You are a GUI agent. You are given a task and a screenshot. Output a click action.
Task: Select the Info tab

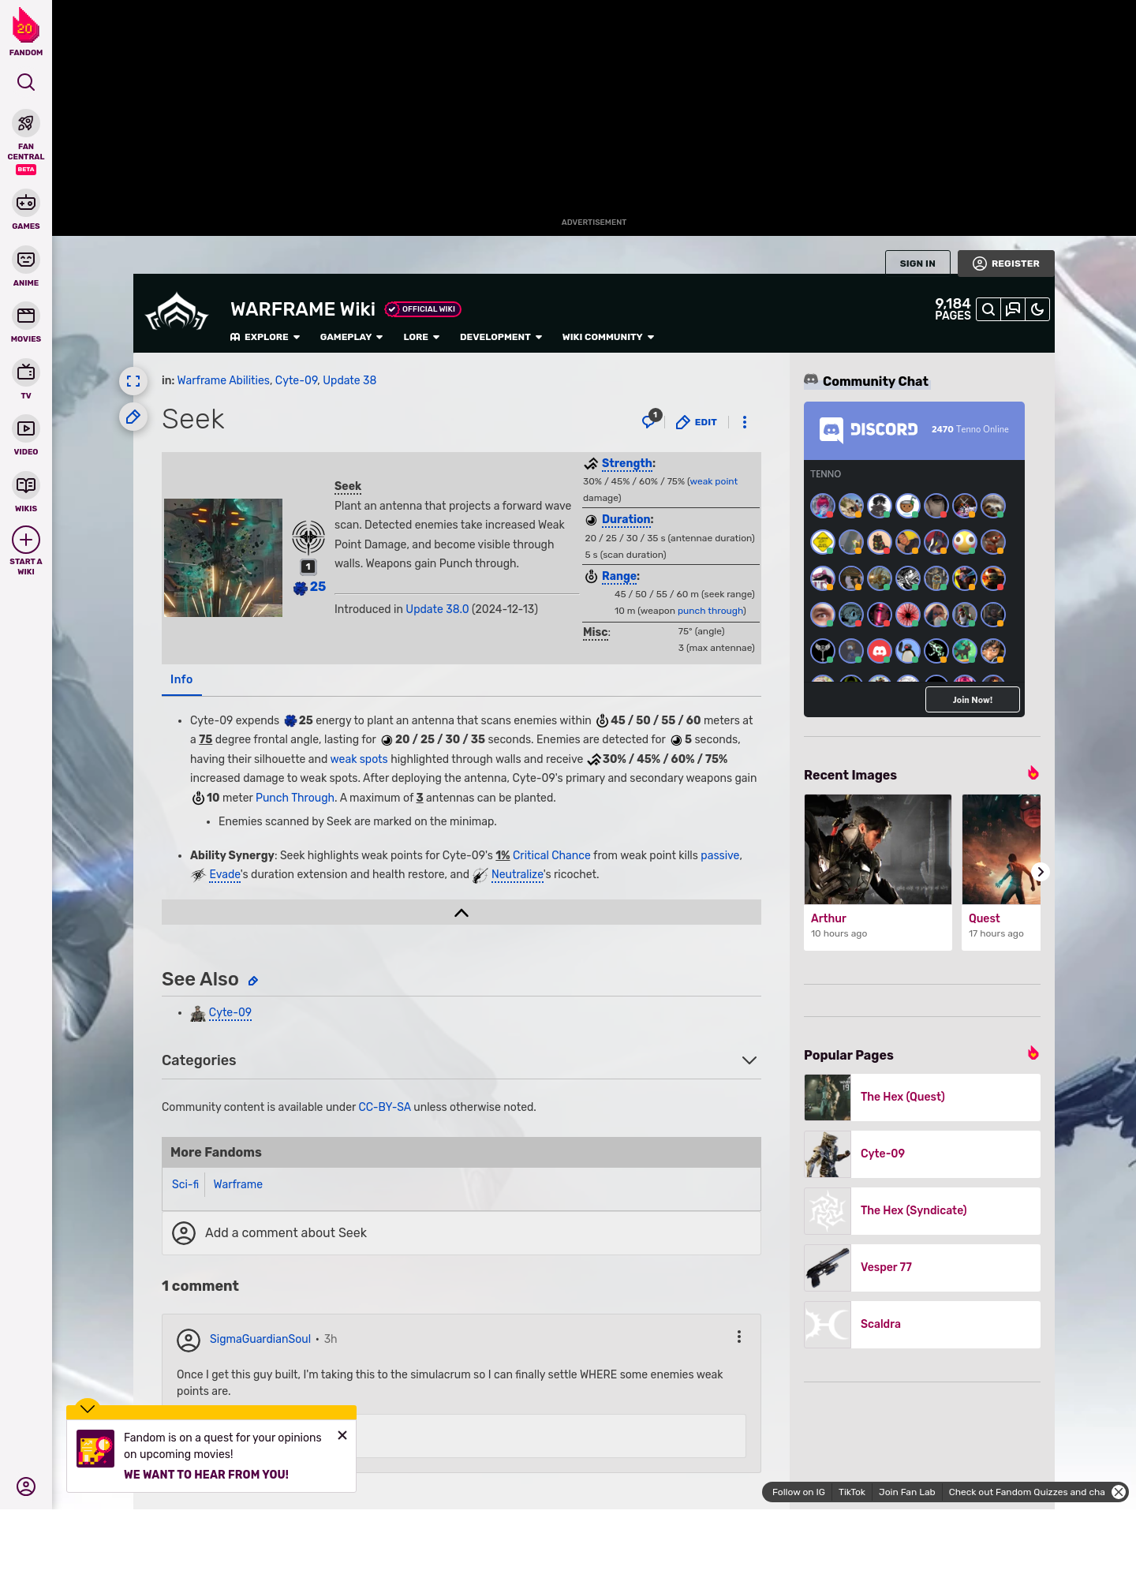[181, 679]
